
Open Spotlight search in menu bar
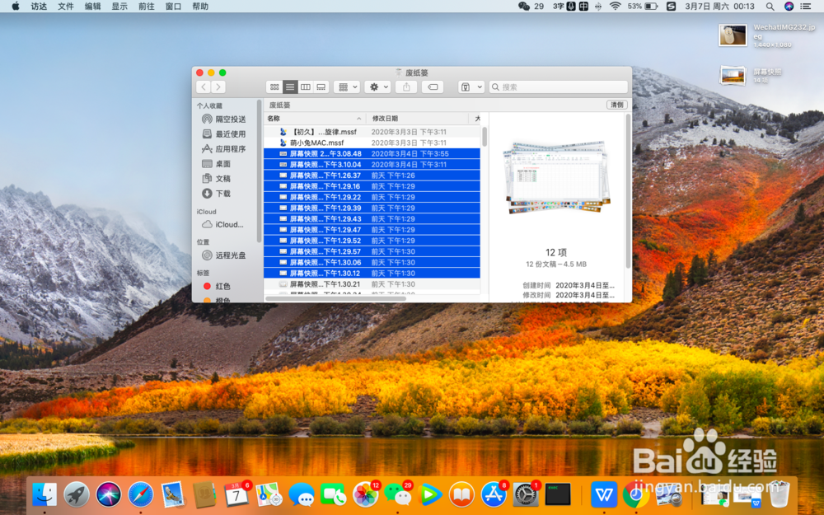point(770,7)
